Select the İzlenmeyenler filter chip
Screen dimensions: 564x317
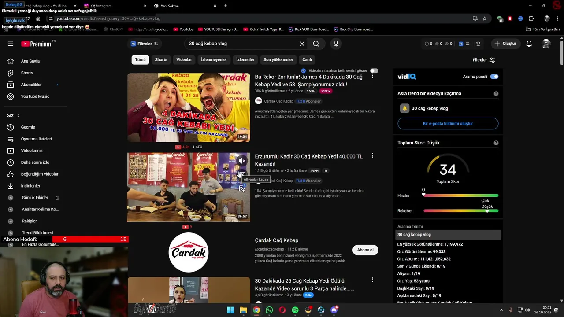(214, 59)
